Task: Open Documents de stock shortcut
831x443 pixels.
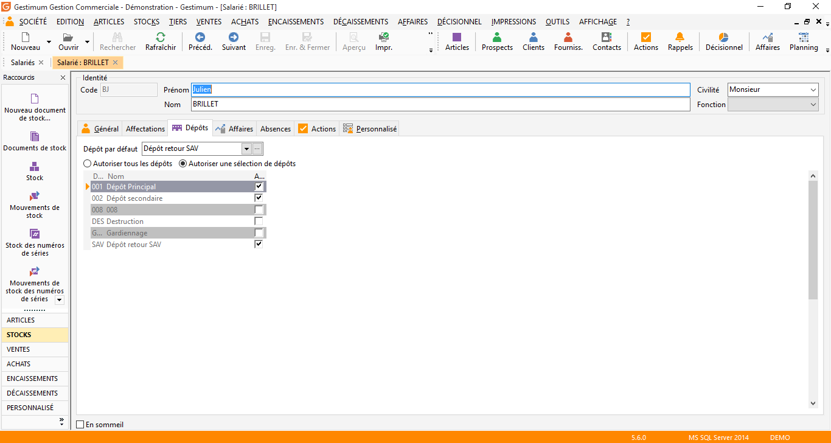Action: (35, 141)
